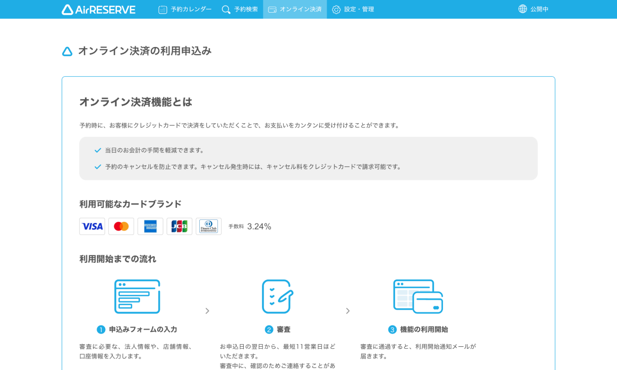Click the American Express card icon
617x370 pixels.
150,226
